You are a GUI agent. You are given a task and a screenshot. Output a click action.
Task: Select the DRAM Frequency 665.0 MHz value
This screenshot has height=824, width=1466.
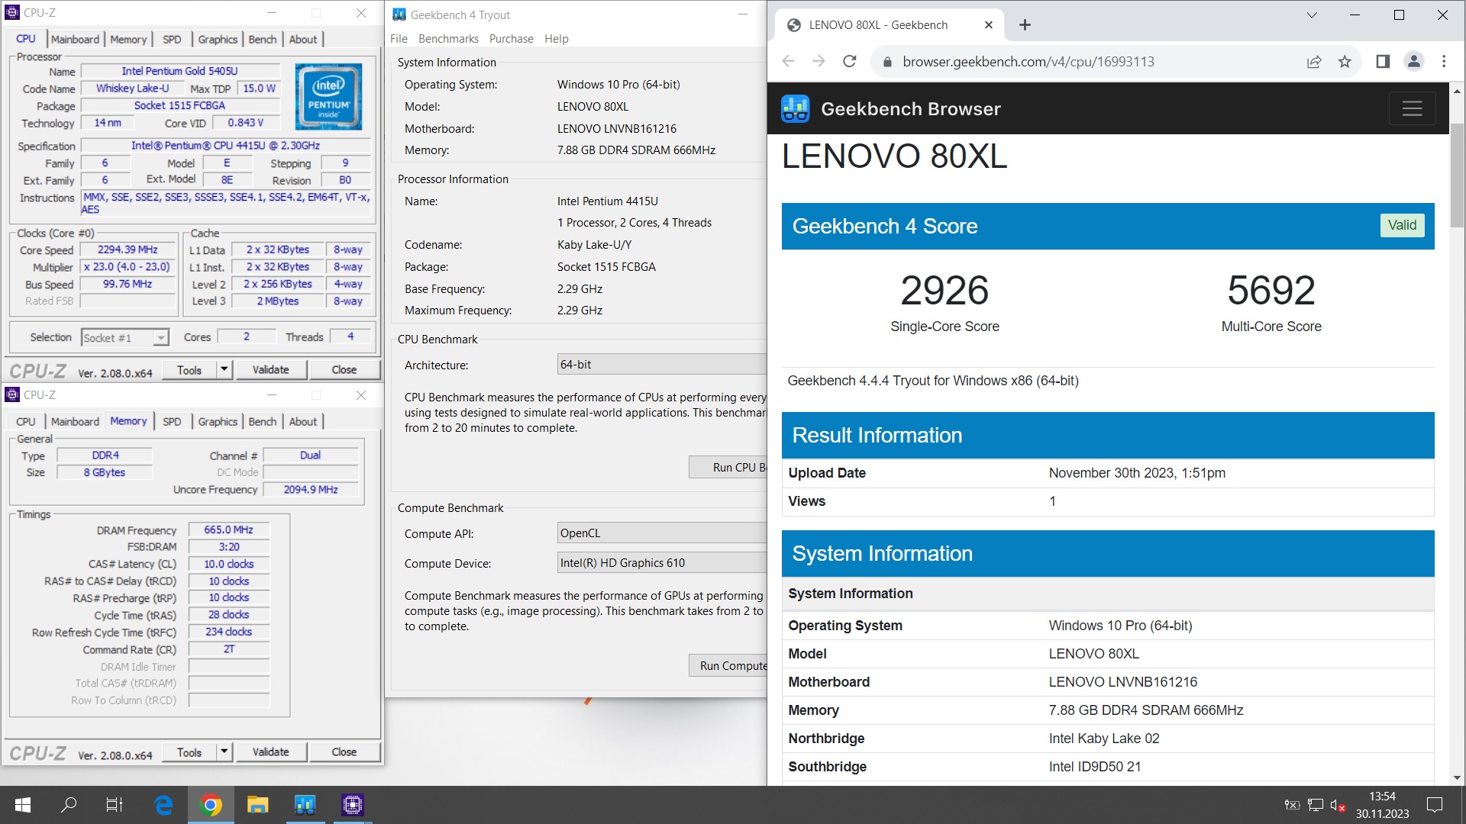(x=228, y=529)
